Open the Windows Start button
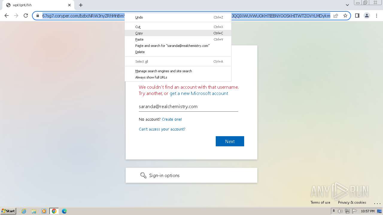The height and width of the screenshot is (215, 383). click(8, 211)
